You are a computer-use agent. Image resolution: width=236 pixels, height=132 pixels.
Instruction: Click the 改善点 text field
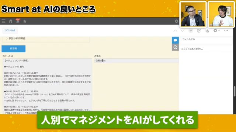point(136,60)
